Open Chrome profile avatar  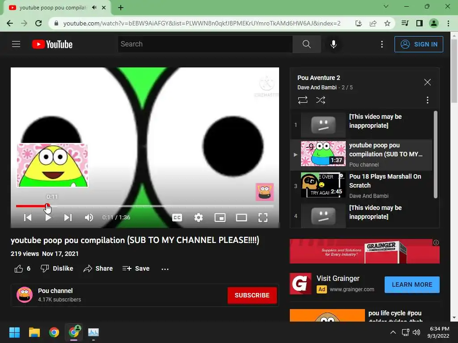pyautogui.click(x=433, y=23)
